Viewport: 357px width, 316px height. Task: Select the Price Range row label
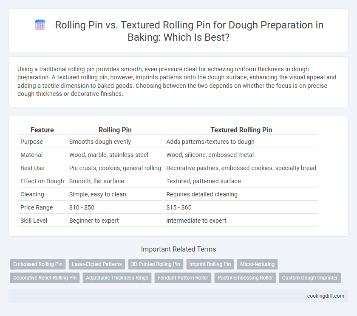click(x=37, y=207)
